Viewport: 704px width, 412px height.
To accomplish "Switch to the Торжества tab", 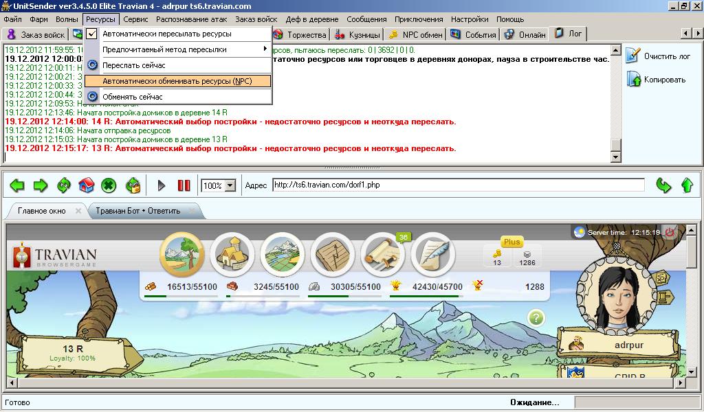I will [300, 34].
